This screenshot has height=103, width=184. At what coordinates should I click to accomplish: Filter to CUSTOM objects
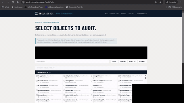(x=114, y=62)
